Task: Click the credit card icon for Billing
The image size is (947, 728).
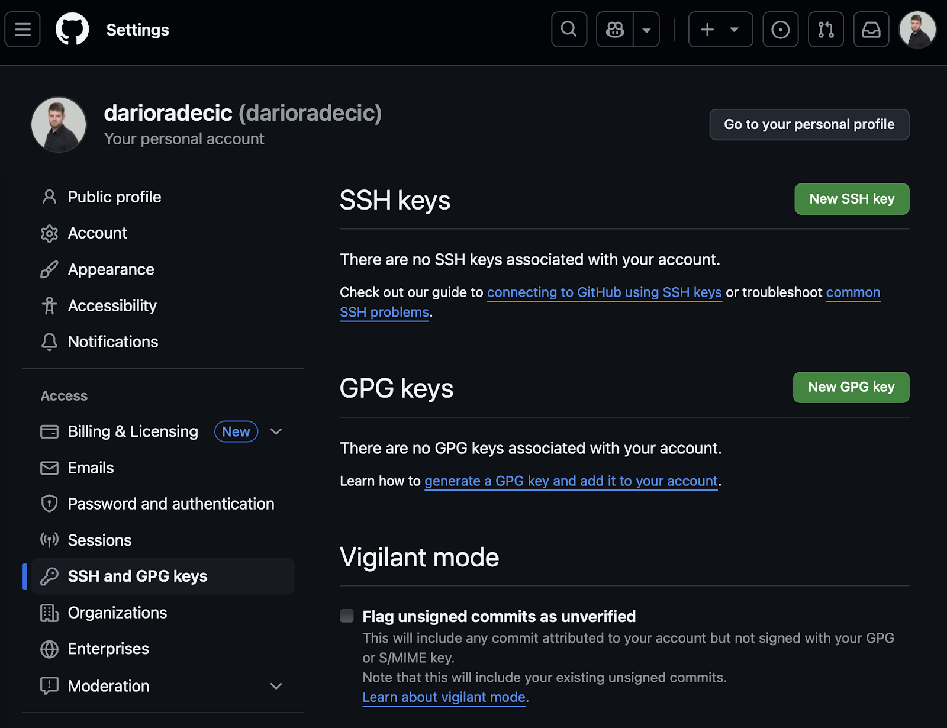Action: pos(50,432)
